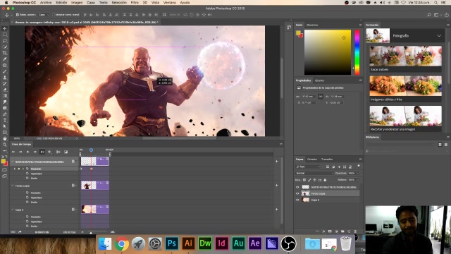Open the Filtro menu

click(x=135, y=3)
